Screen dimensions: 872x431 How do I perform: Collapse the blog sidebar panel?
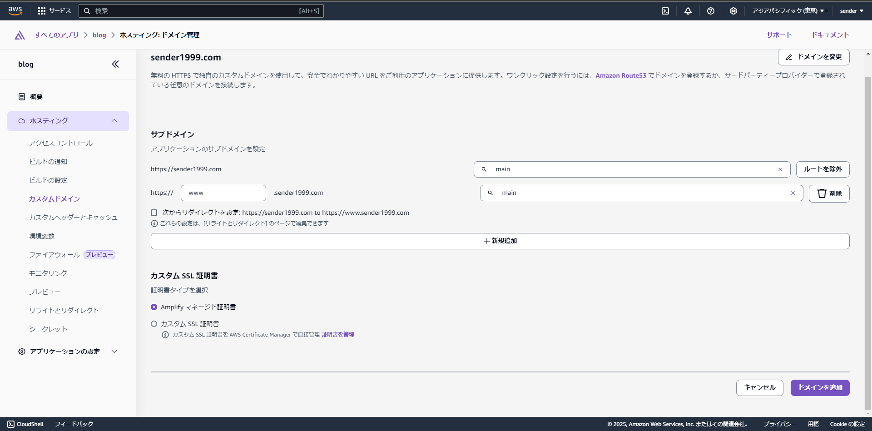[115, 64]
